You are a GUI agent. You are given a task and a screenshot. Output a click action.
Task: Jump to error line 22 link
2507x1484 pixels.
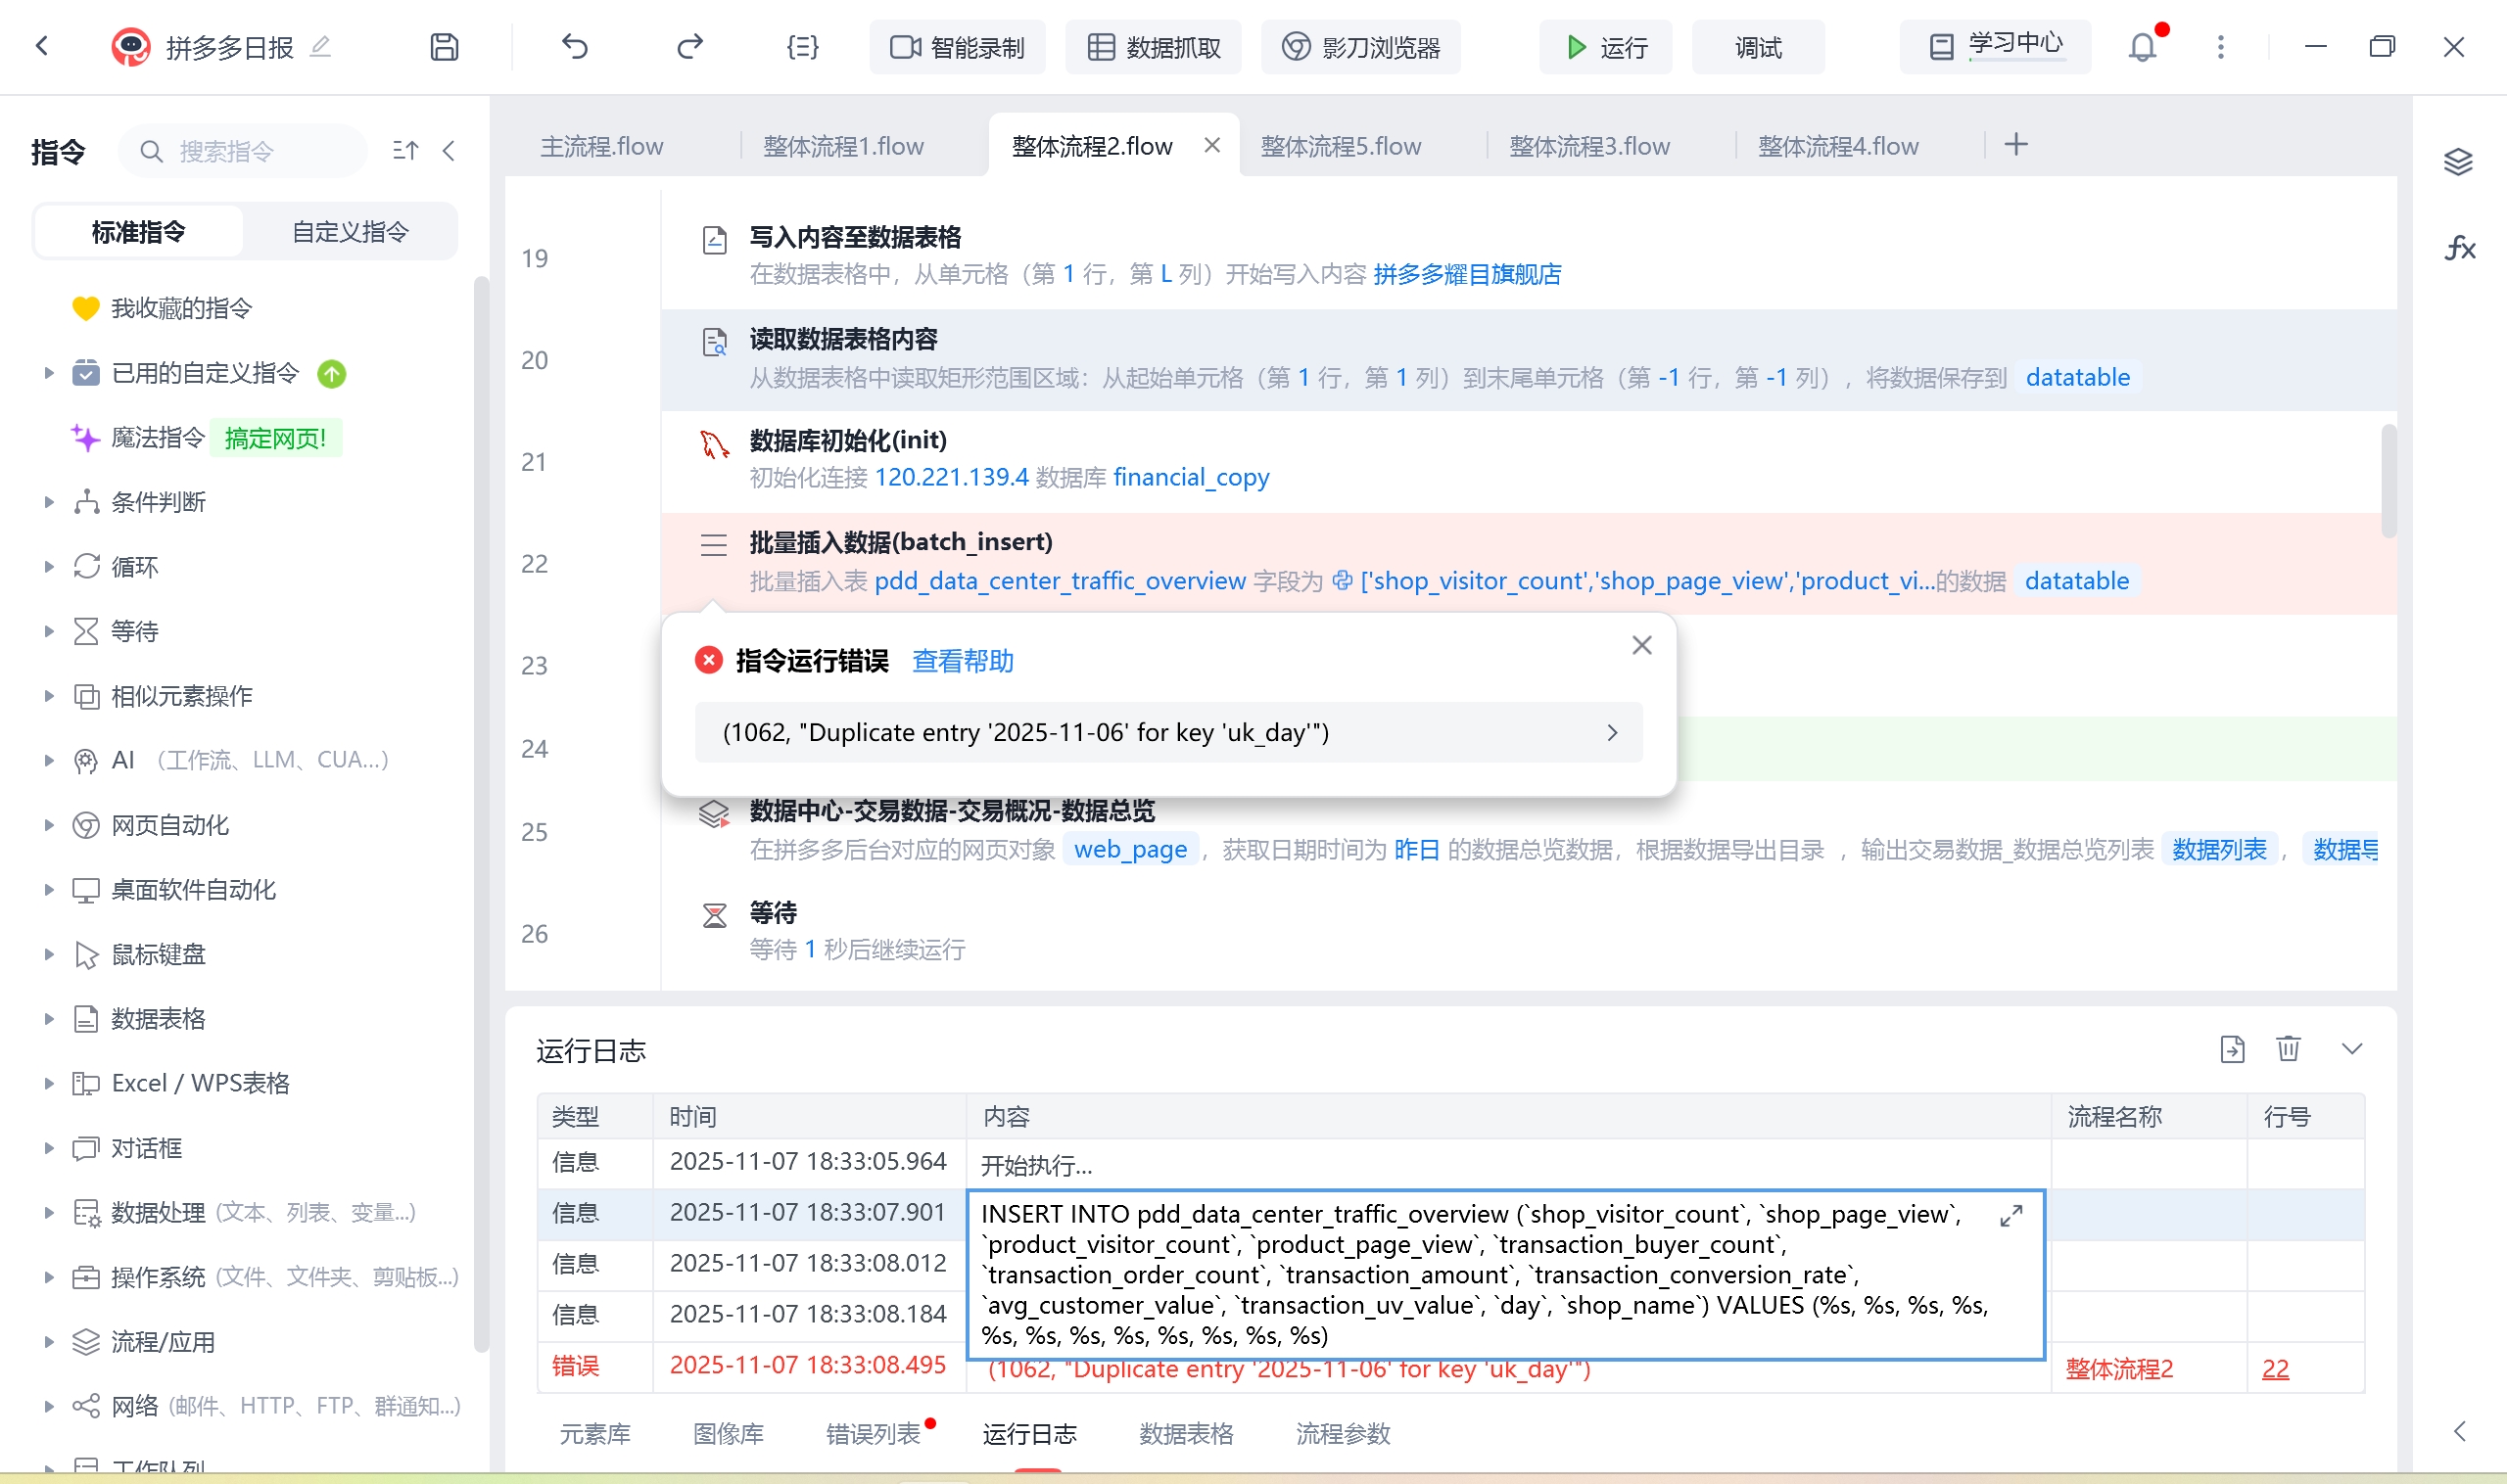tap(2275, 1368)
